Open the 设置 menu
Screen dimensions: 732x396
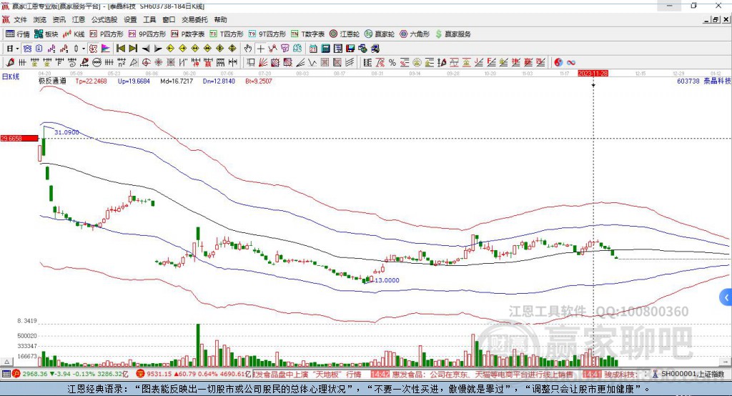[x=130, y=19]
